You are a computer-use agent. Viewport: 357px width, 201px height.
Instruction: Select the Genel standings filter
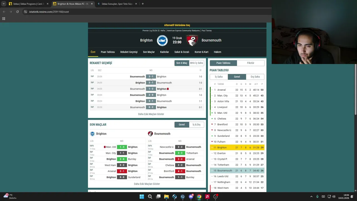point(237,77)
